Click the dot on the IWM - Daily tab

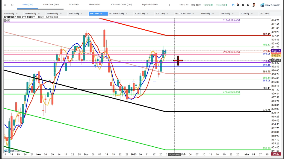(213, 13)
